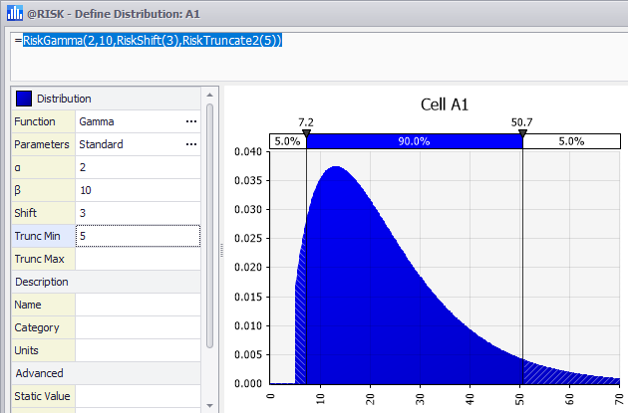Image resolution: width=628 pixels, height=413 pixels.
Task: Click the β value field showing 10
Action: point(138,190)
